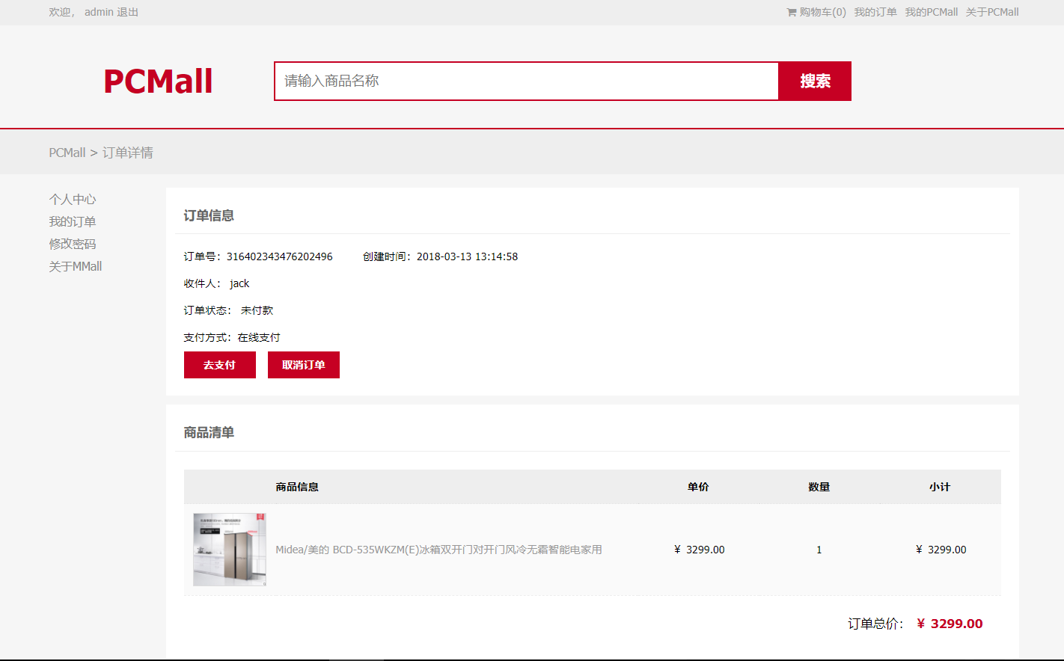Click the admin username text
Screen dimensions: 1064x661
99,12
